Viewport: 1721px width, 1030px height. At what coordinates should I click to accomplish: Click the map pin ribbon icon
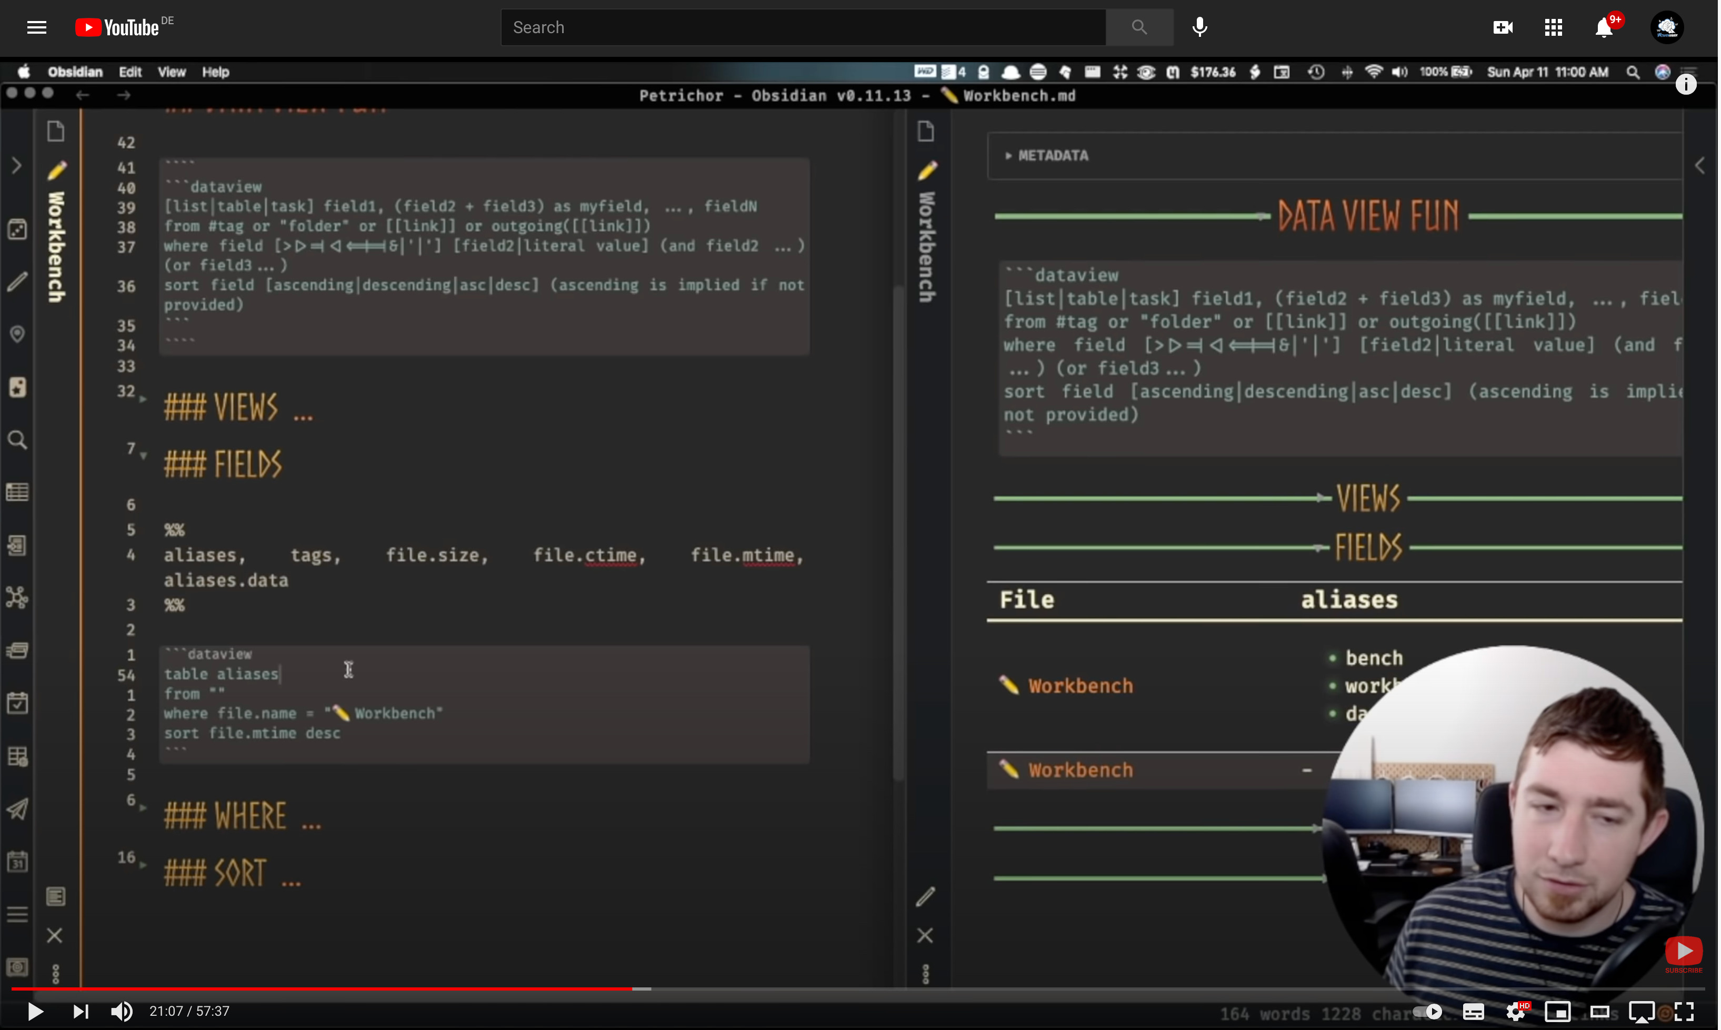tap(17, 334)
